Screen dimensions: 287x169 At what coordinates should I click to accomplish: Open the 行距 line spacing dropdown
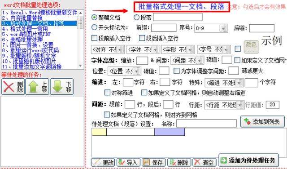click(224, 105)
